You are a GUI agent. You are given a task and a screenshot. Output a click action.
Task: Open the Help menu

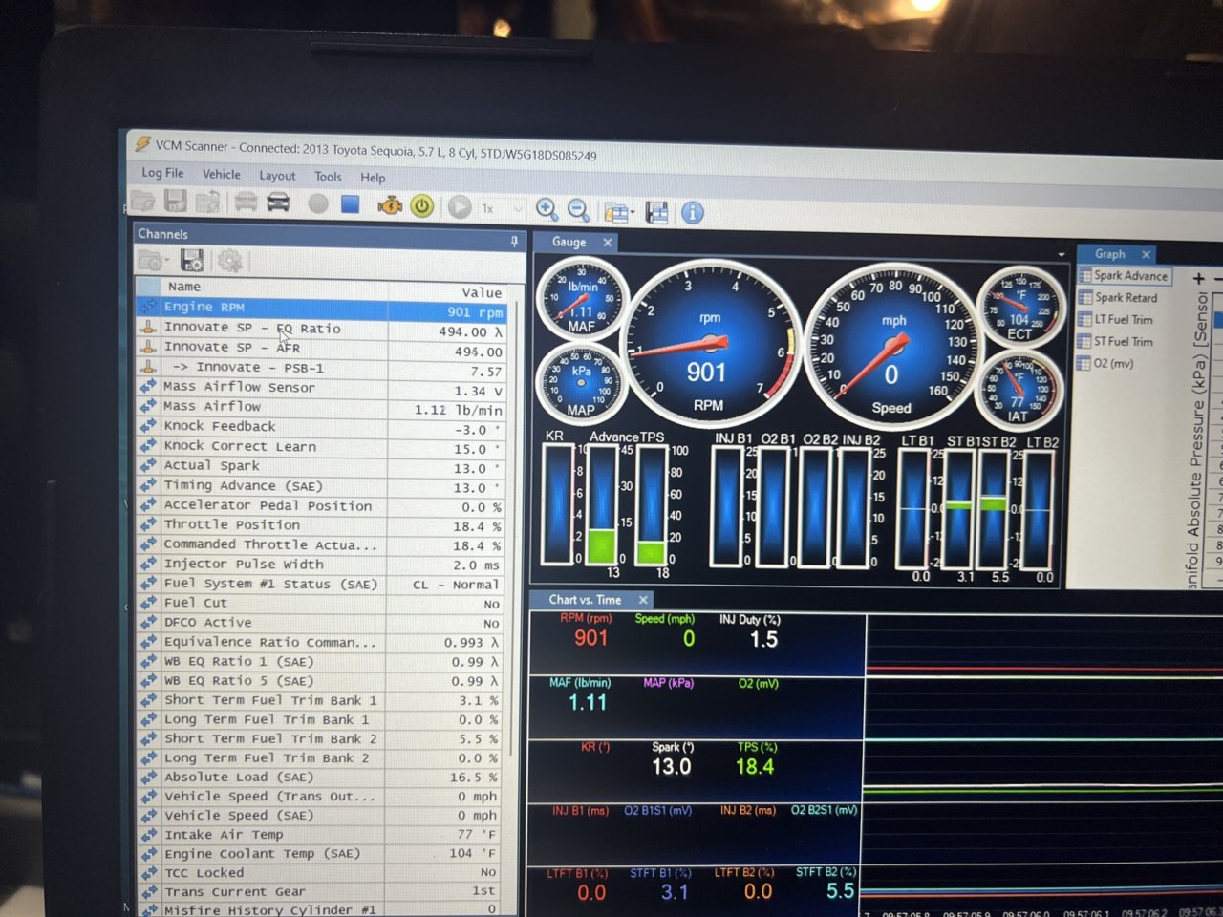click(x=373, y=178)
